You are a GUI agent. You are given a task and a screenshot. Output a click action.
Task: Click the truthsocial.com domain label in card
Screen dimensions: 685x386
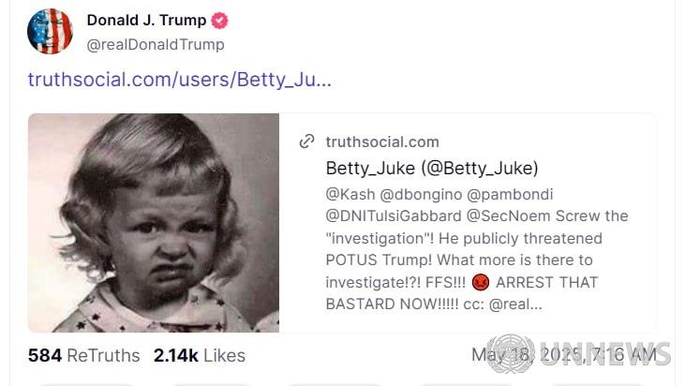coord(382,141)
